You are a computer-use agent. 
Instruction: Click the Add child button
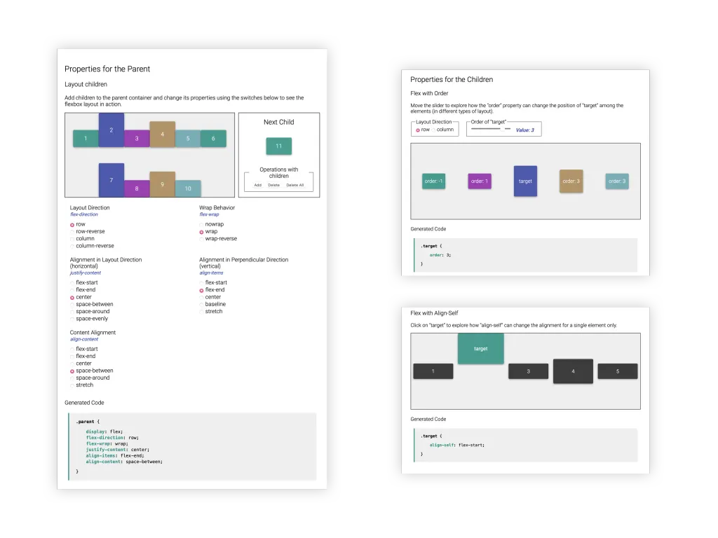(258, 185)
